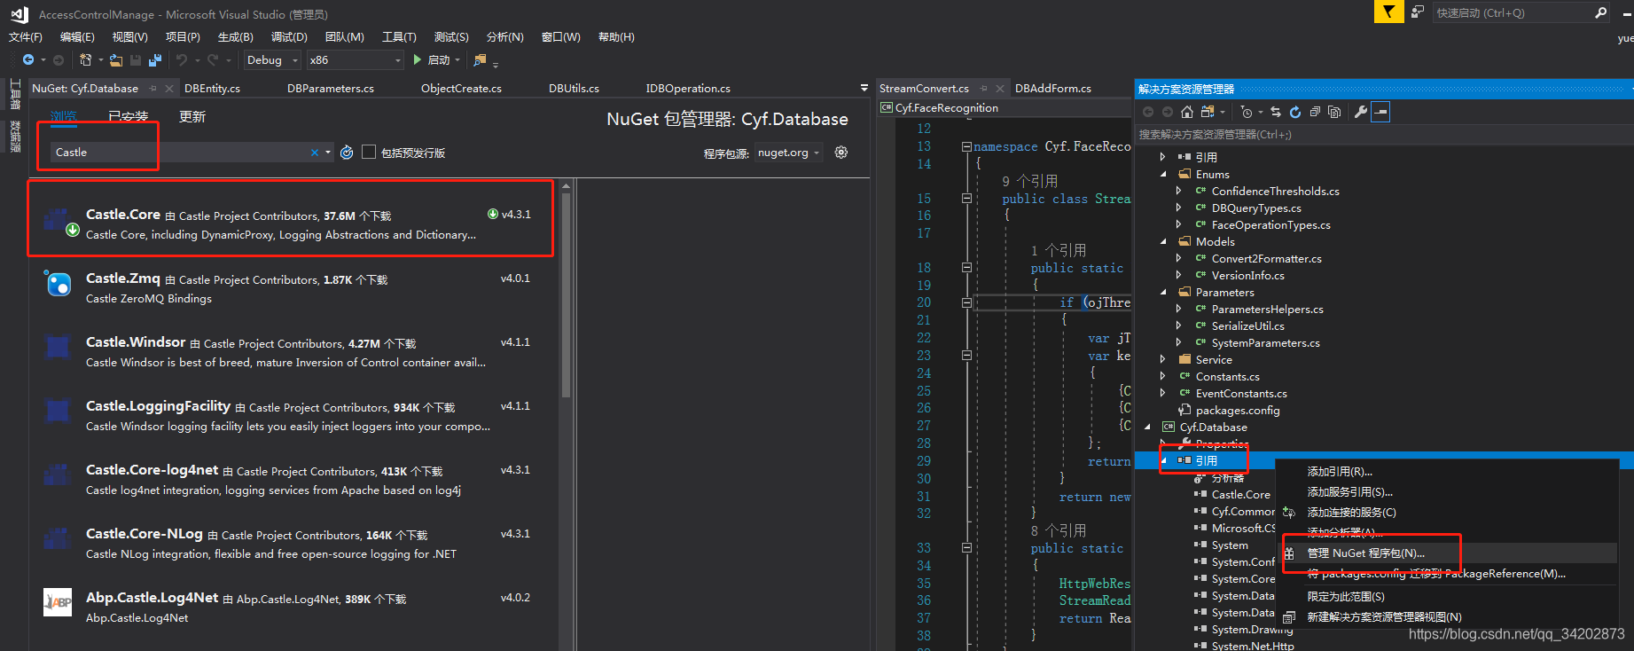
Task: Switch to the DBAddForm.cs tab
Action: [1053, 89]
